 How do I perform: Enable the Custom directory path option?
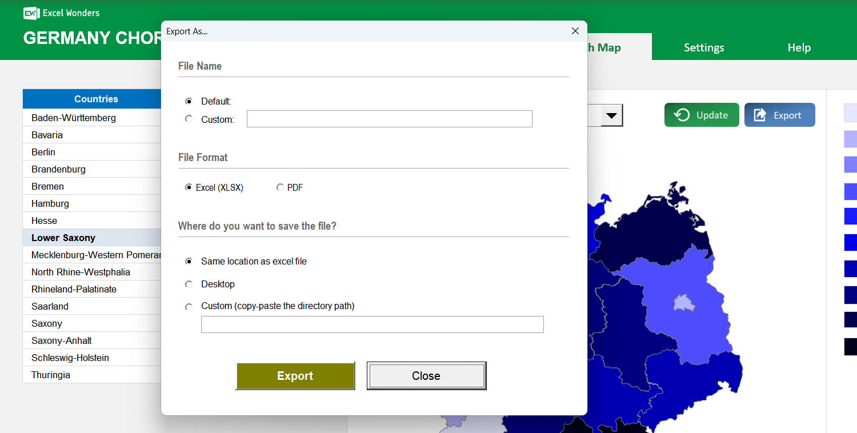(x=189, y=307)
